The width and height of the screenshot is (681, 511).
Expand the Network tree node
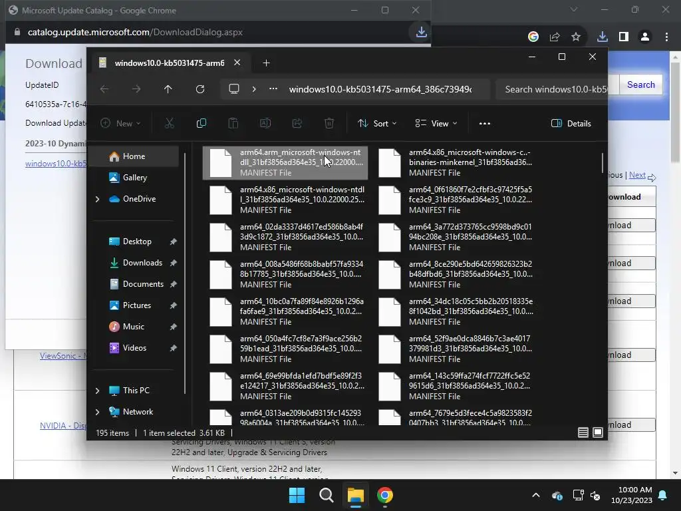pos(97,412)
